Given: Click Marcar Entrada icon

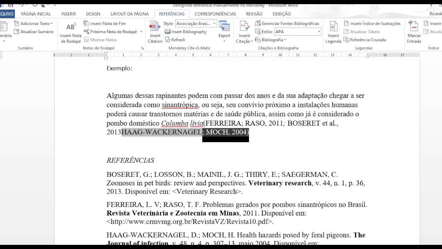Looking at the screenshot, I should [x=414, y=27].
